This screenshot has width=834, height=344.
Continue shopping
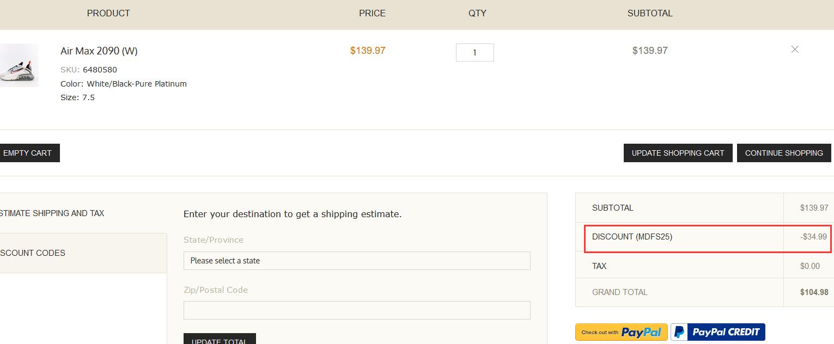(x=784, y=153)
